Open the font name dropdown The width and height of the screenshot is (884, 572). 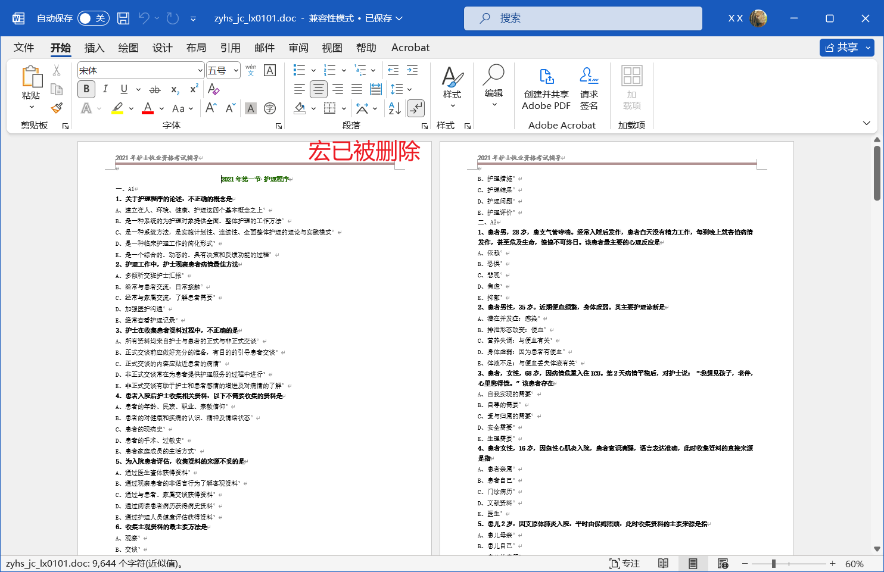200,71
